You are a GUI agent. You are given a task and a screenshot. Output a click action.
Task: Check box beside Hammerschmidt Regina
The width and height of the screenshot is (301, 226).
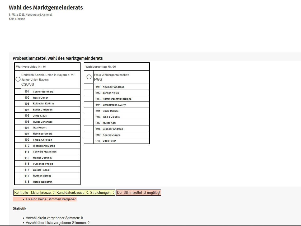[x=89, y=99]
